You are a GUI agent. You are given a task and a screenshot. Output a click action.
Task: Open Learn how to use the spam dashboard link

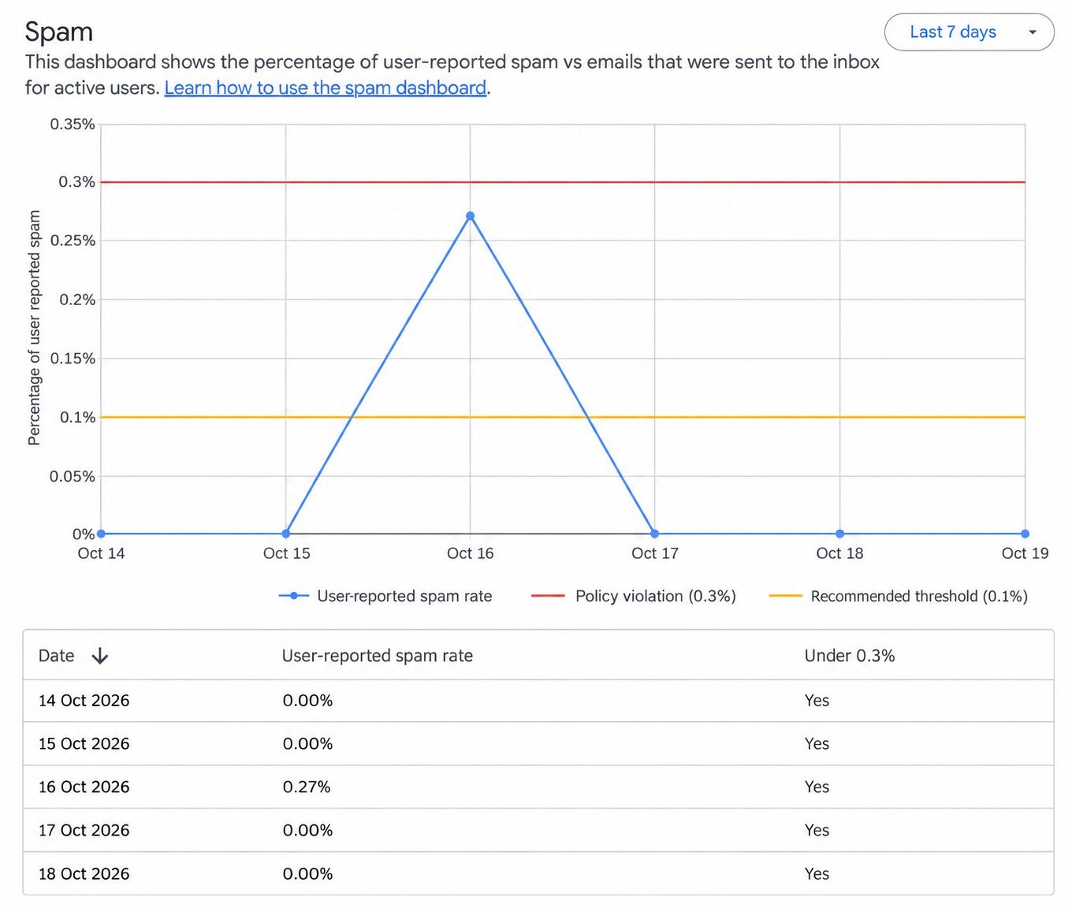[x=326, y=87]
